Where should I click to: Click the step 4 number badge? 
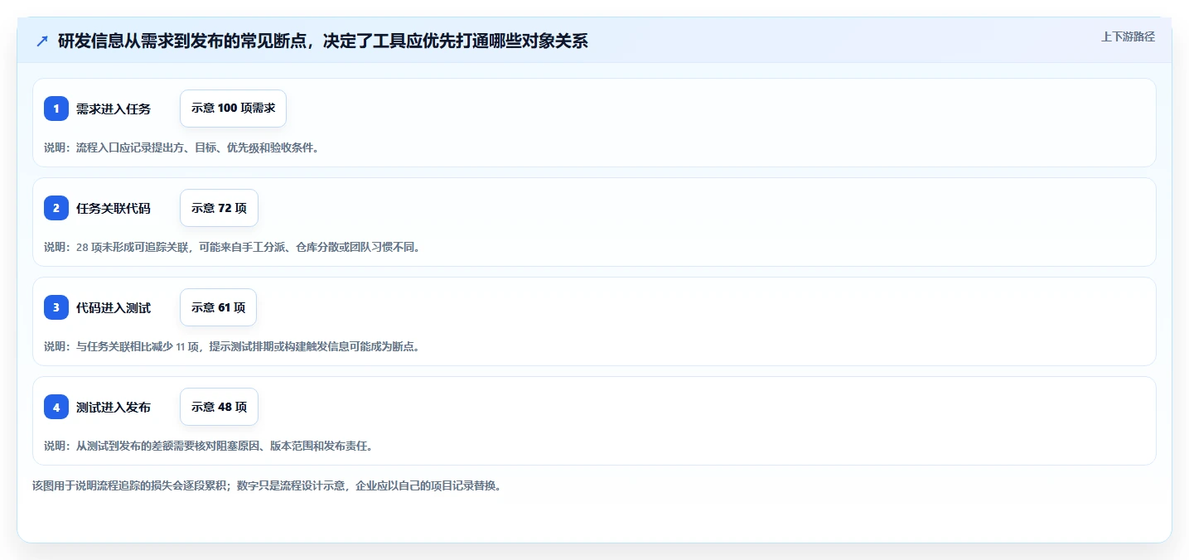tap(56, 407)
